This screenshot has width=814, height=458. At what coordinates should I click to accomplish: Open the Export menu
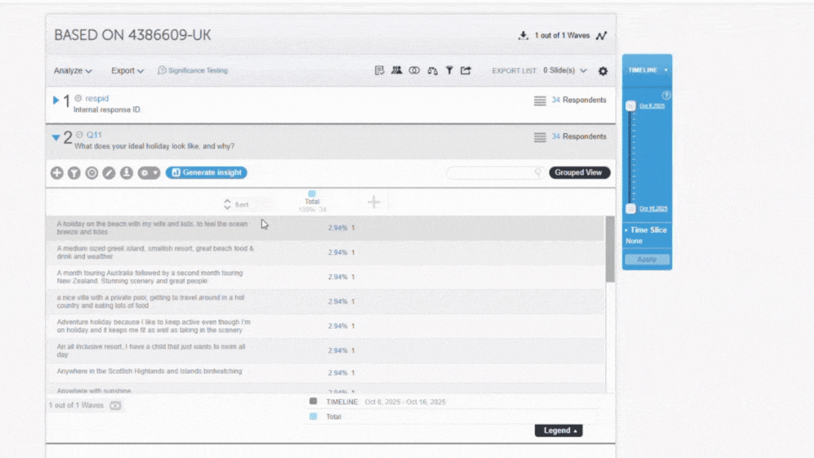point(127,71)
